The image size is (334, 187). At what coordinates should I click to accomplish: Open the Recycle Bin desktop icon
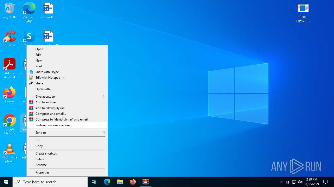coord(10,11)
